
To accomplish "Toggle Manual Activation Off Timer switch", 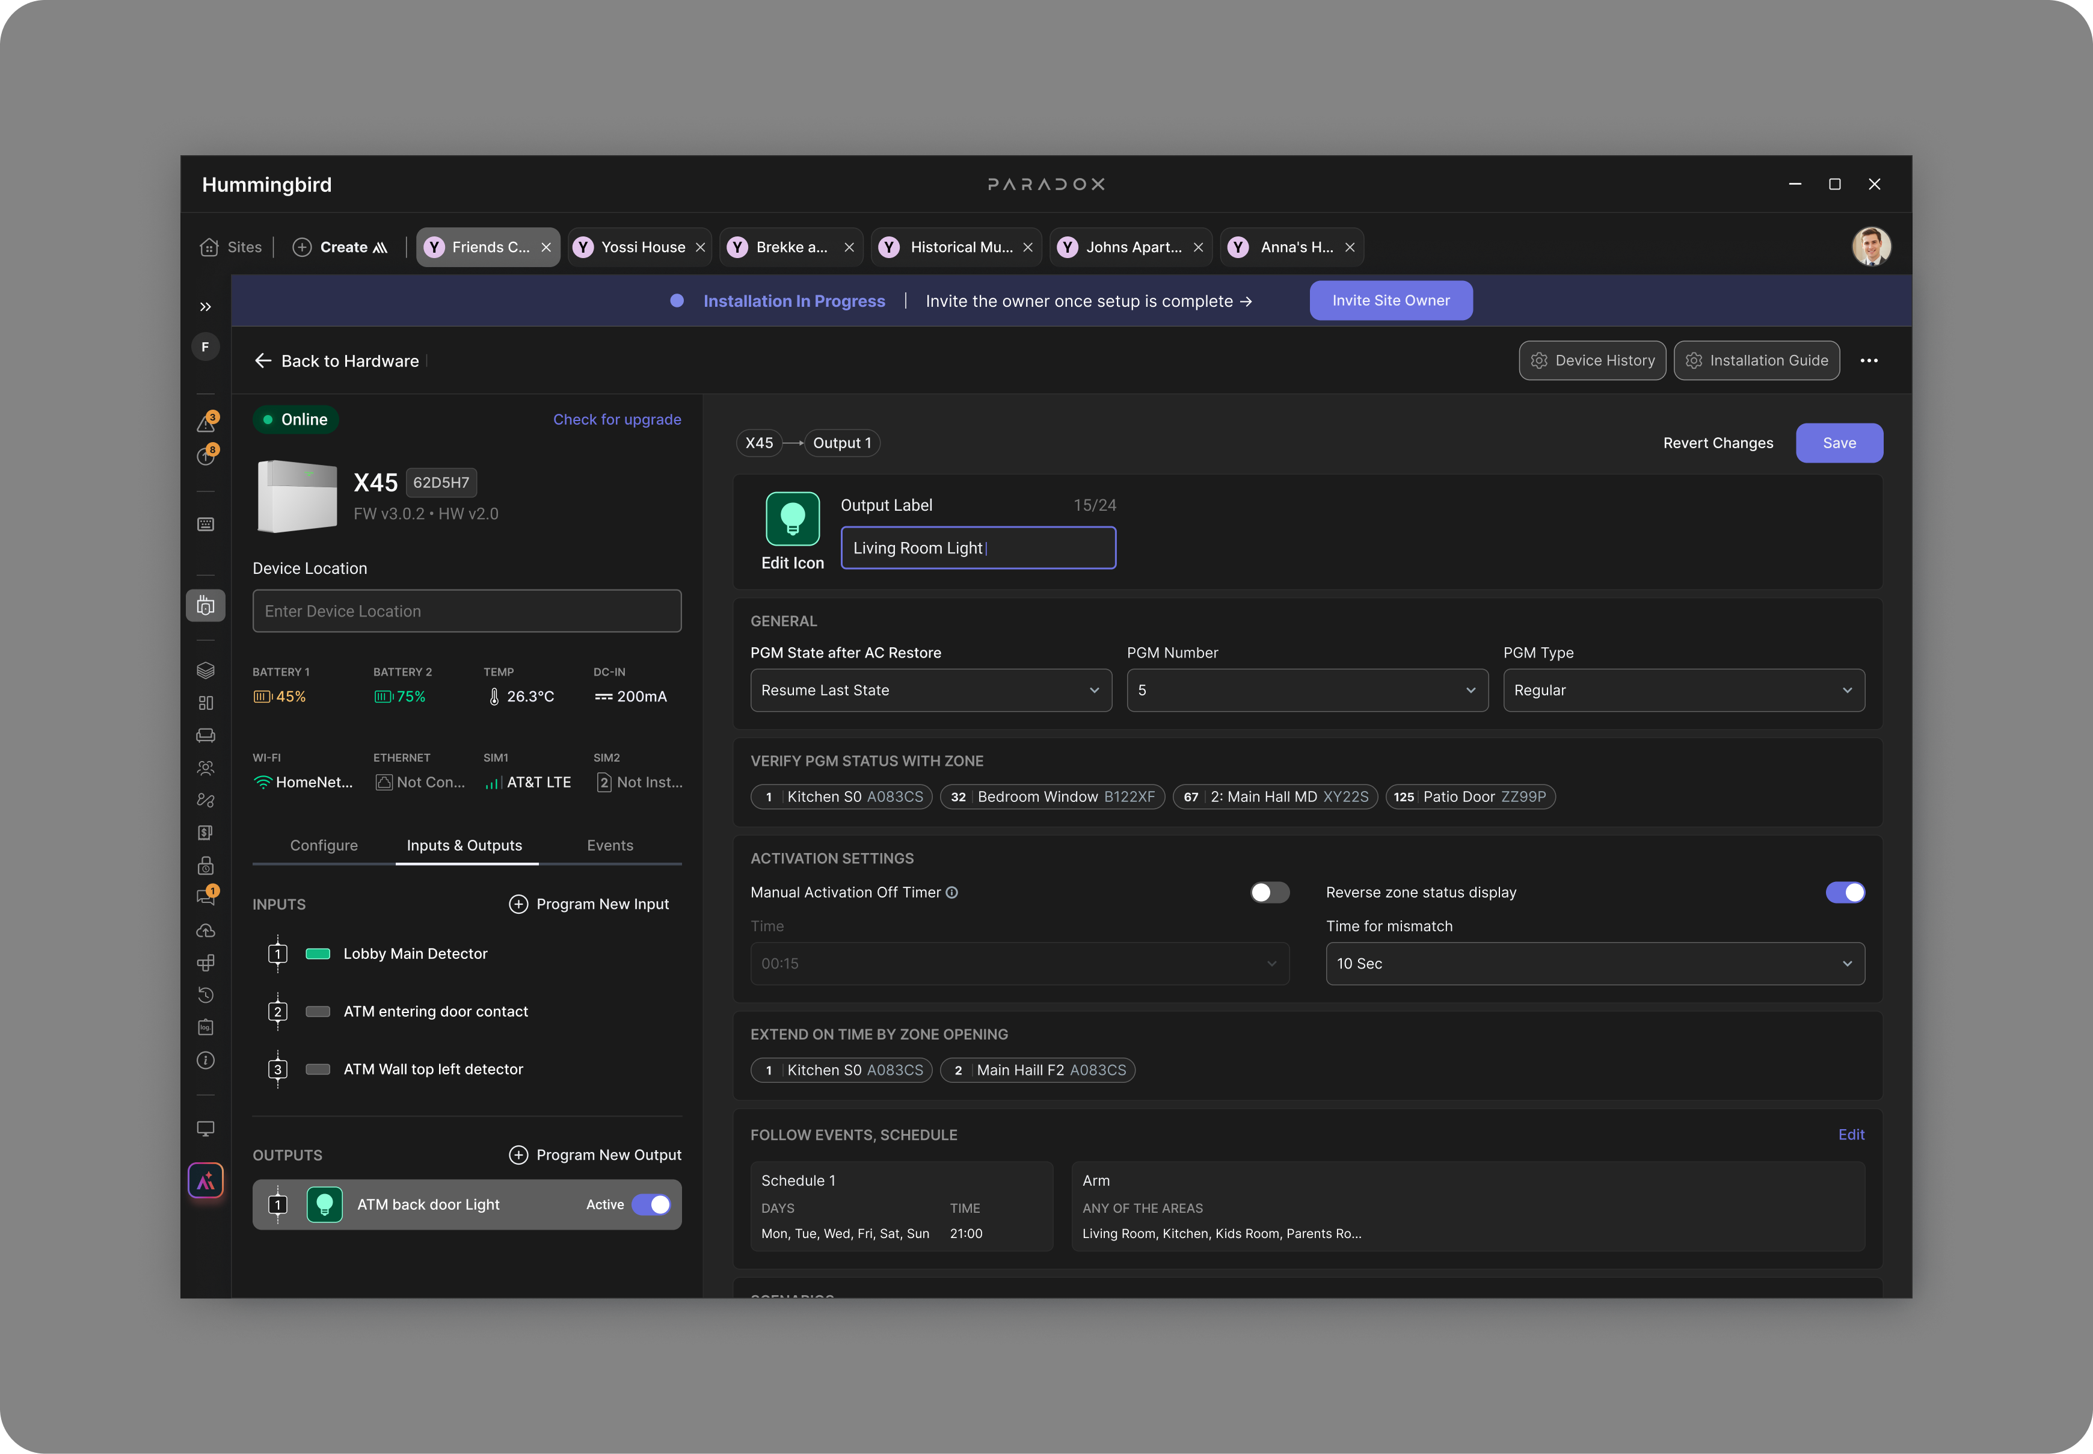I will click(x=1270, y=893).
